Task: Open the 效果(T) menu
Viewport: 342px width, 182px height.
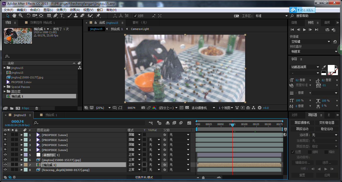Action: 61,10
